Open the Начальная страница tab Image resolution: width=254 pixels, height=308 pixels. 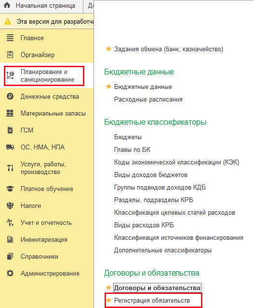(45, 6)
